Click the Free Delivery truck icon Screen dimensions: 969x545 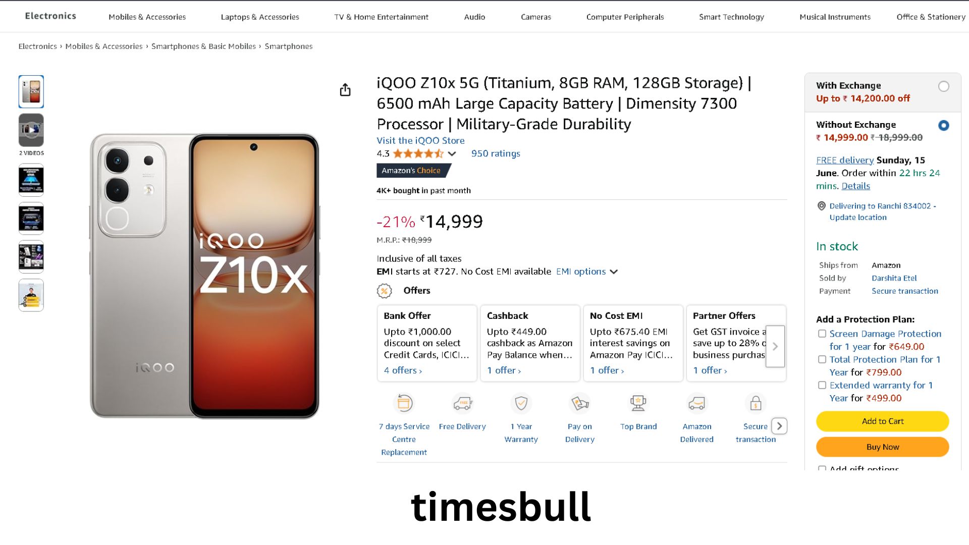point(462,403)
